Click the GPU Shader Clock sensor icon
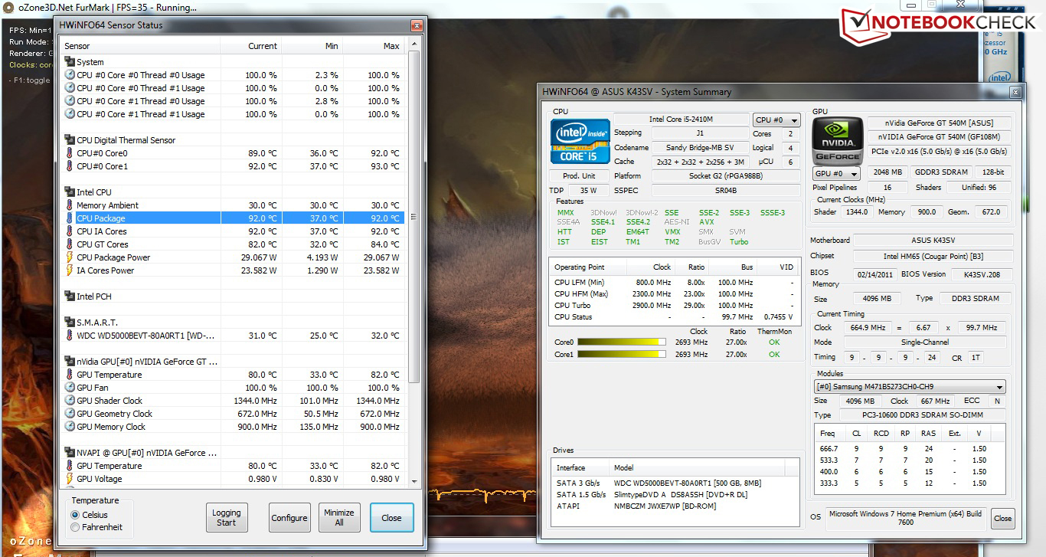This screenshot has height=557, width=1046. point(70,401)
